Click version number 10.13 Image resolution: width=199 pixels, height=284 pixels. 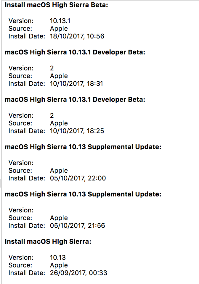pyautogui.click(x=58, y=257)
